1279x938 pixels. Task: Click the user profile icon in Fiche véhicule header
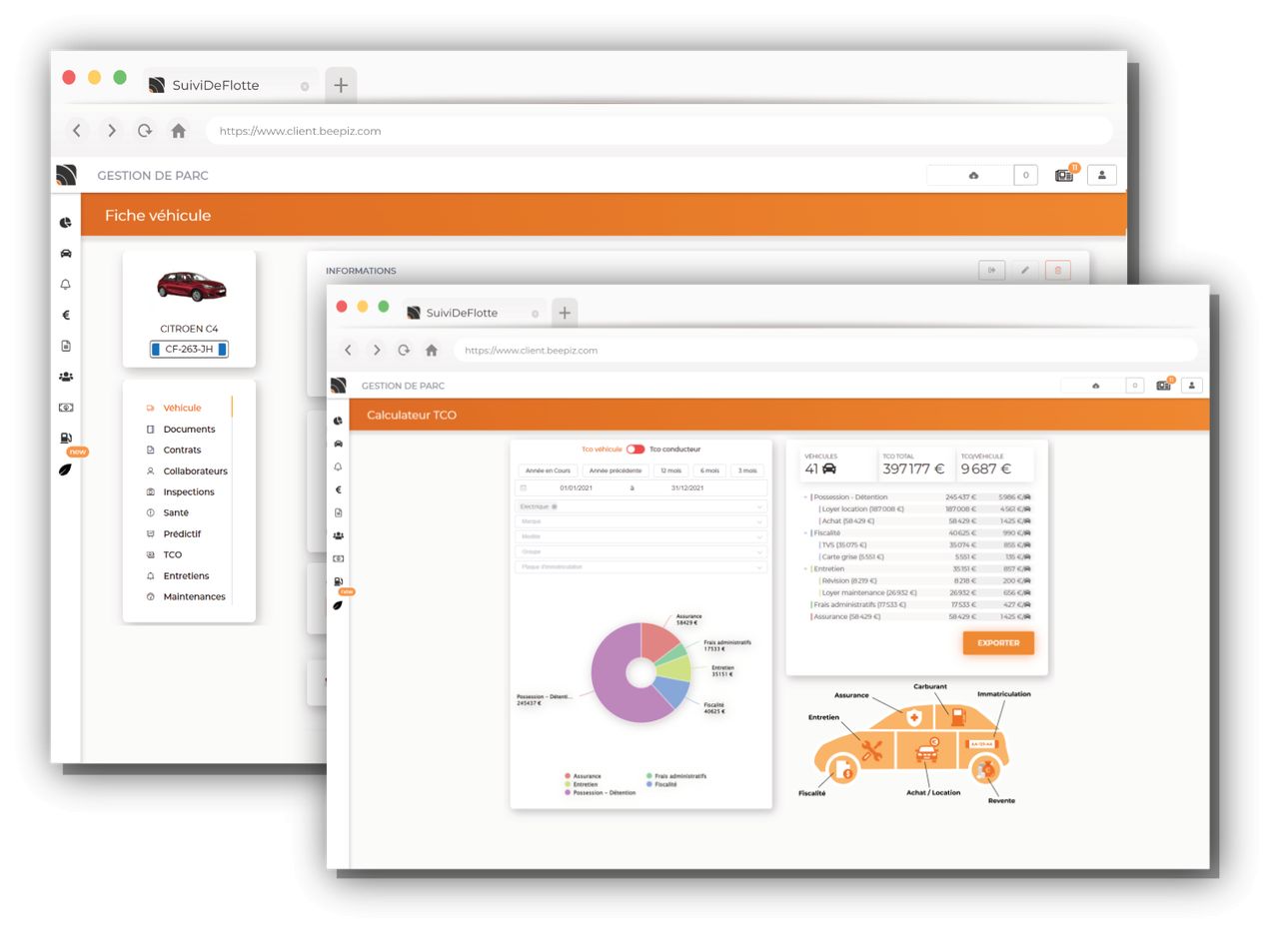tap(1101, 175)
